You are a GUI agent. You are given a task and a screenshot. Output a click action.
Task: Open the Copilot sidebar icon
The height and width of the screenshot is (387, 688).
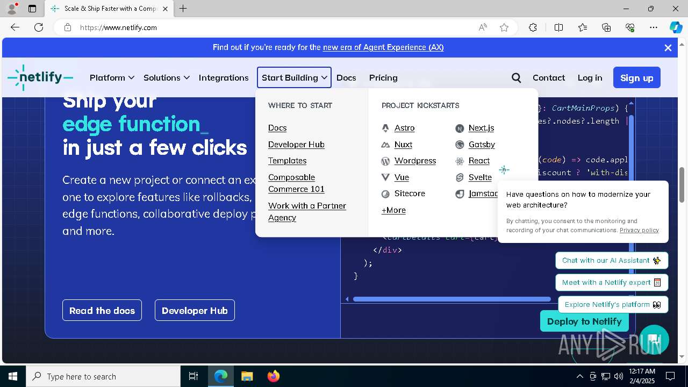pos(676,27)
